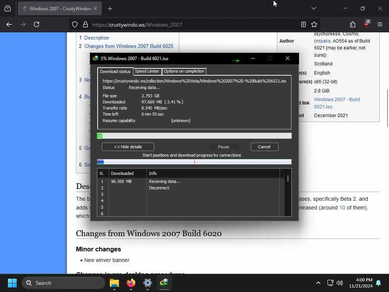This screenshot has height=292, width=389.
Task: Click the Hide details button
Action: (128, 147)
